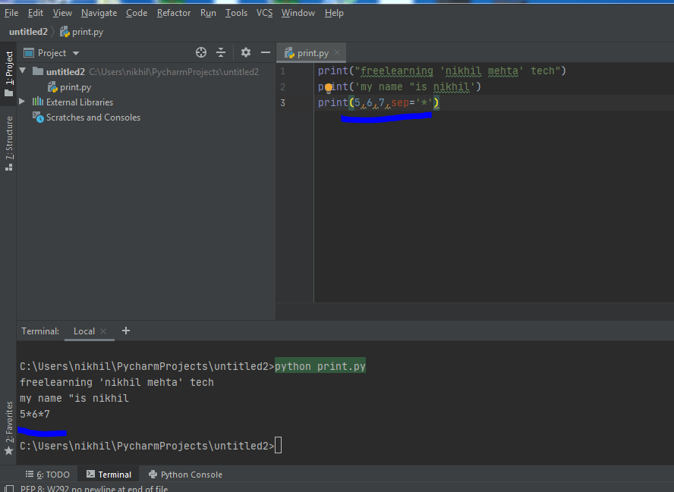Image resolution: width=674 pixels, height=492 pixels.
Task: Close the Local terminal session tab
Action: (x=103, y=331)
